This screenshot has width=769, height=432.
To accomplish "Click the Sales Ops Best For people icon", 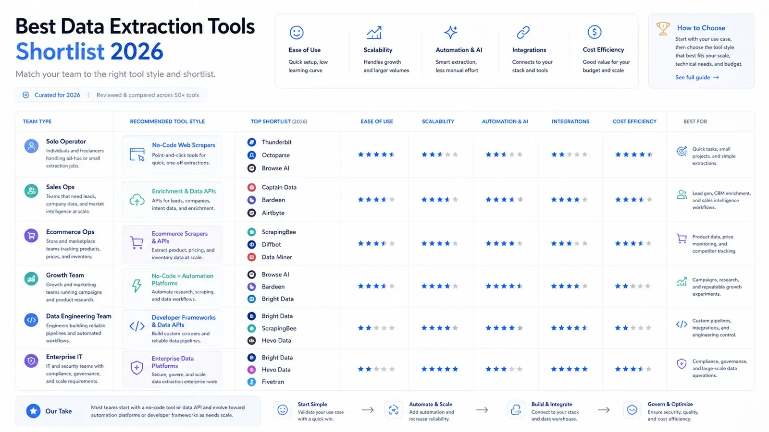I will 682,194.
